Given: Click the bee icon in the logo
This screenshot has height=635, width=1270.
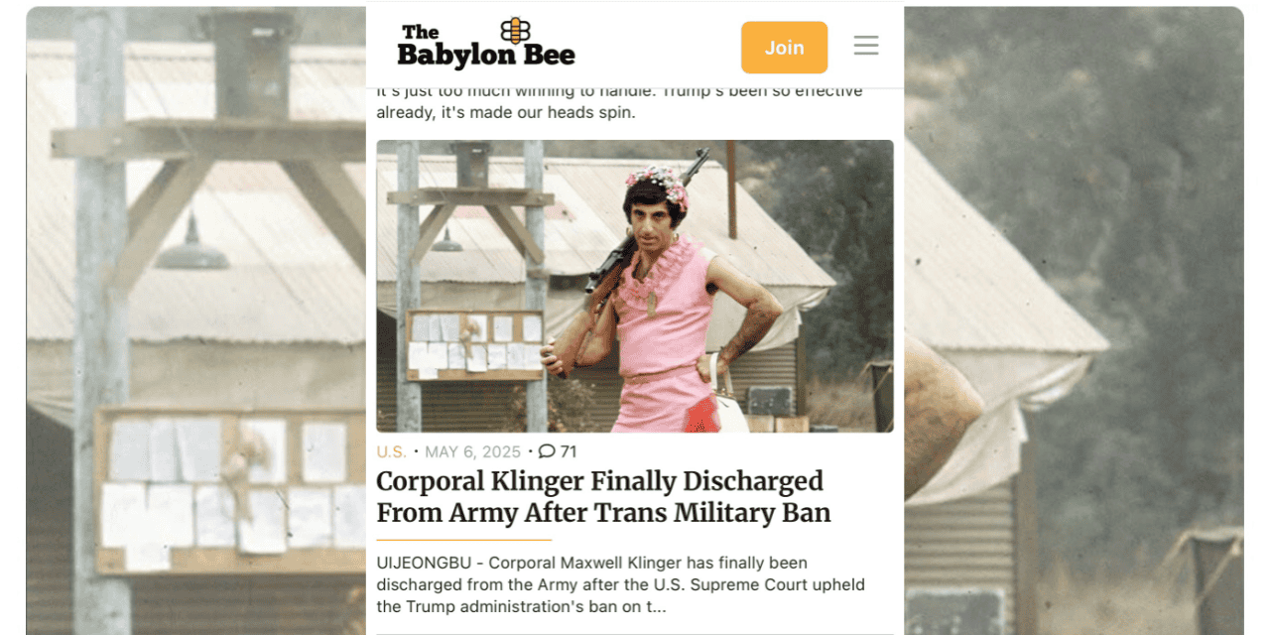Looking at the screenshot, I should tap(515, 31).
